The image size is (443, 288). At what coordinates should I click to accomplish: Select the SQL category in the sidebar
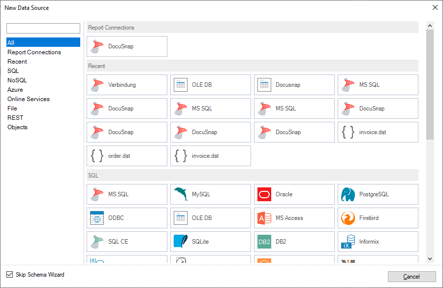[12, 71]
